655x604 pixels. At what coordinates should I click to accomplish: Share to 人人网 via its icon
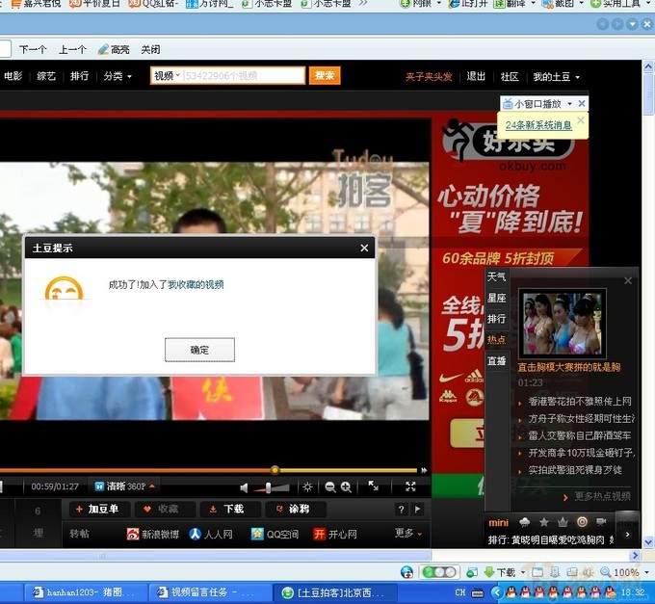tap(196, 534)
